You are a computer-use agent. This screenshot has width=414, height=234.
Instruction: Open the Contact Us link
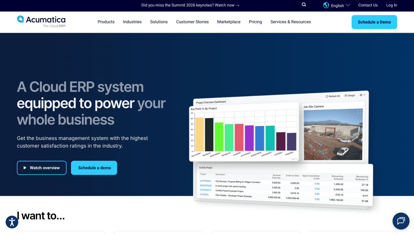click(x=368, y=5)
